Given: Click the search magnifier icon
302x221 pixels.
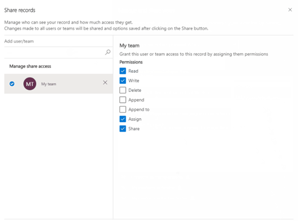Looking at the screenshot, I should tap(107, 52).
